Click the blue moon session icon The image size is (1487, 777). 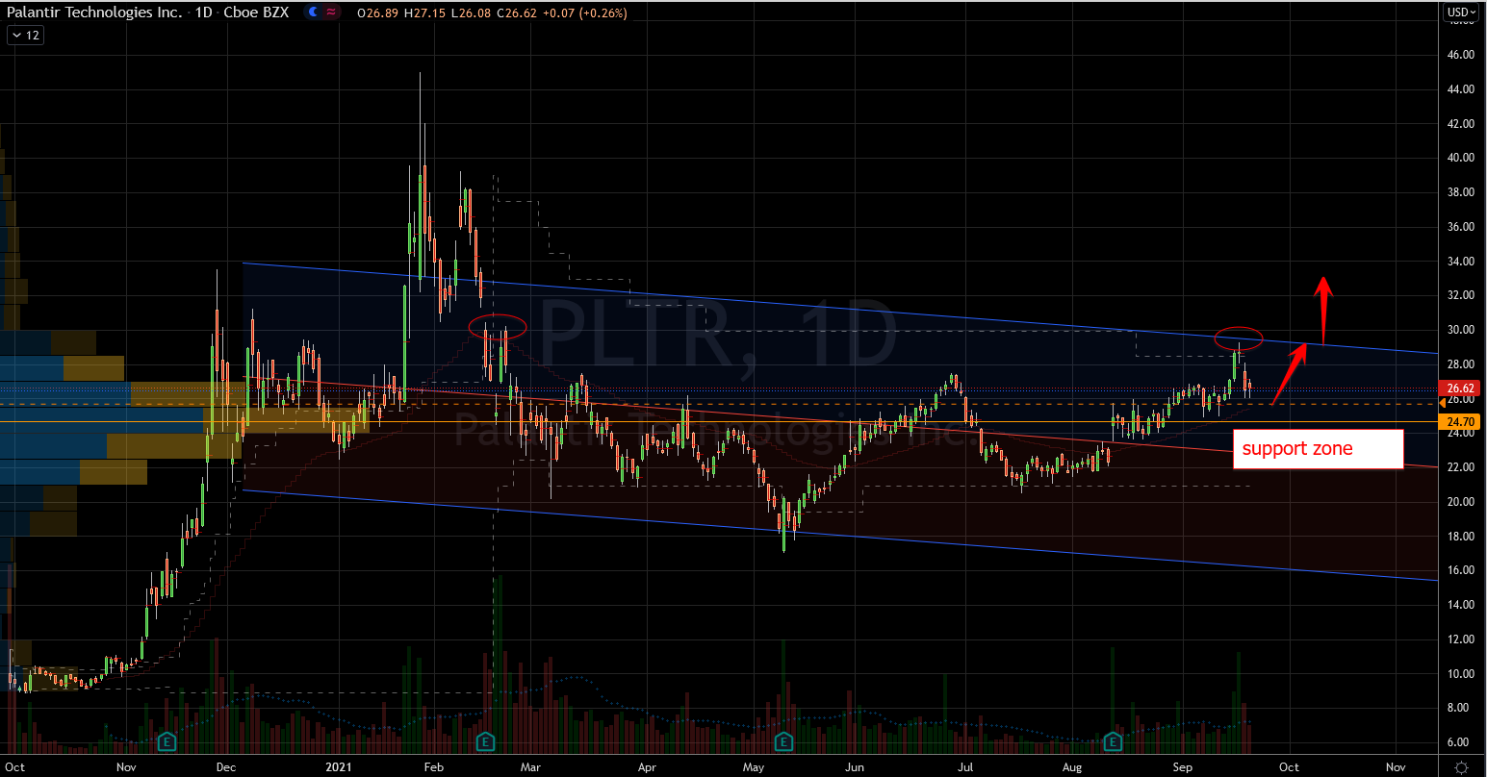pos(313,13)
